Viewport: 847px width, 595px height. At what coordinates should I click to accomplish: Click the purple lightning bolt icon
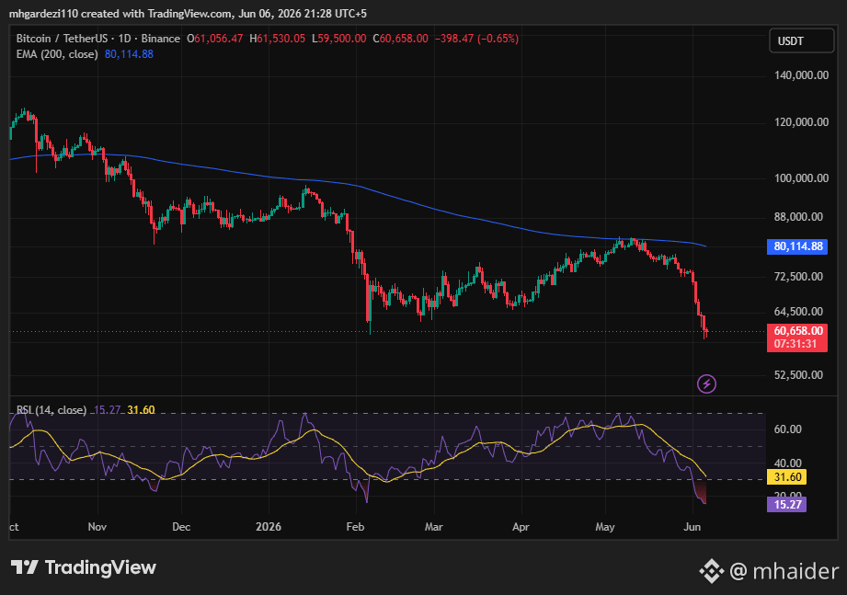click(706, 383)
